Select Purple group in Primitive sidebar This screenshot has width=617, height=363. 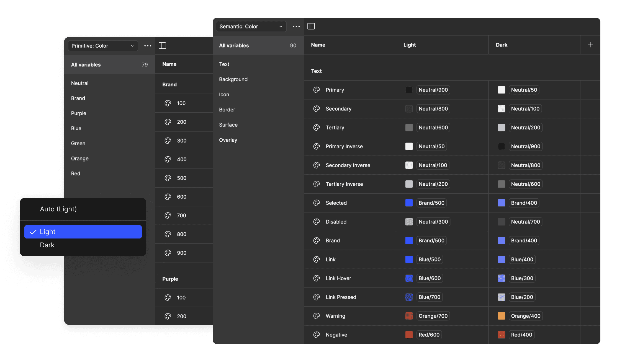(79, 113)
